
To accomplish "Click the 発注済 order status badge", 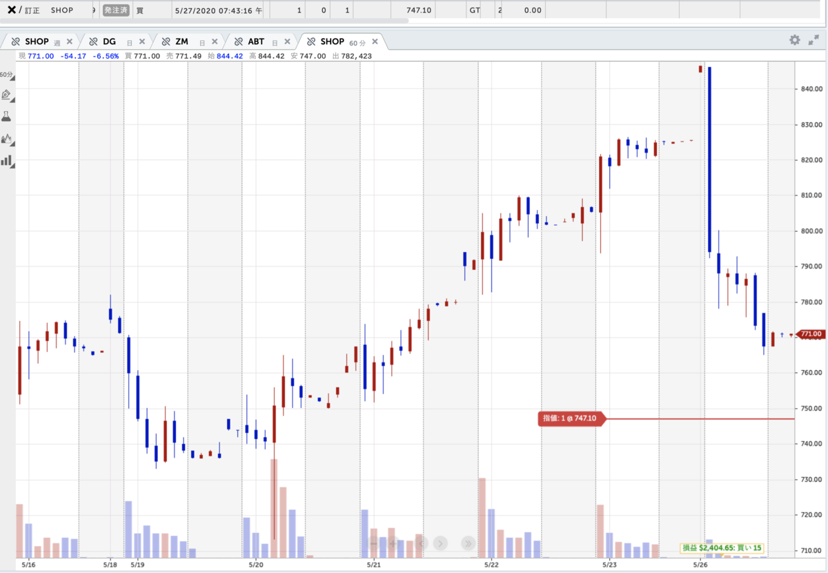I will 117,10.
